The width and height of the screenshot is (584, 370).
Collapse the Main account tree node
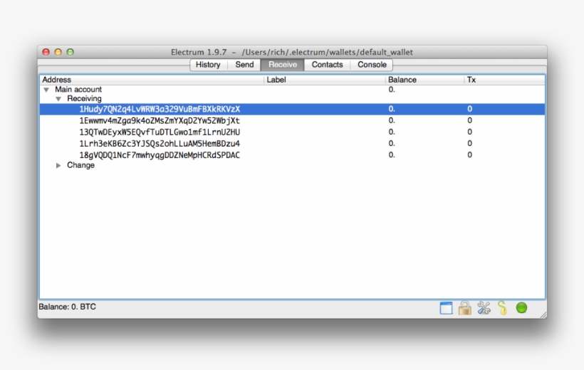coord(46,90)
